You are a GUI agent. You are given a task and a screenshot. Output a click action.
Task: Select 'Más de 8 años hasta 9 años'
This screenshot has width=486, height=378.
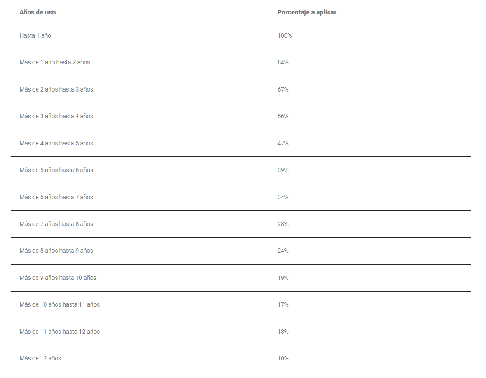click(56, 251)
